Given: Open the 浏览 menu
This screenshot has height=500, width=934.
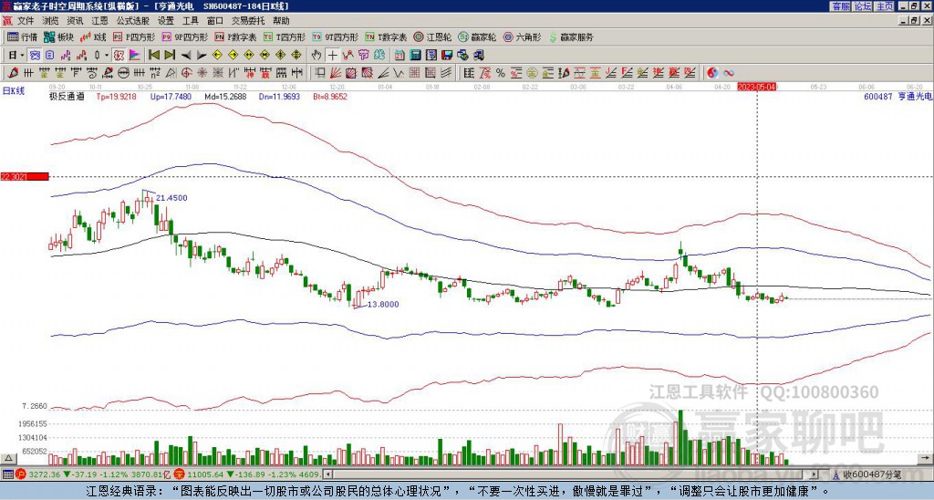Looking at the screenshot, I should [x=50, y=21].
